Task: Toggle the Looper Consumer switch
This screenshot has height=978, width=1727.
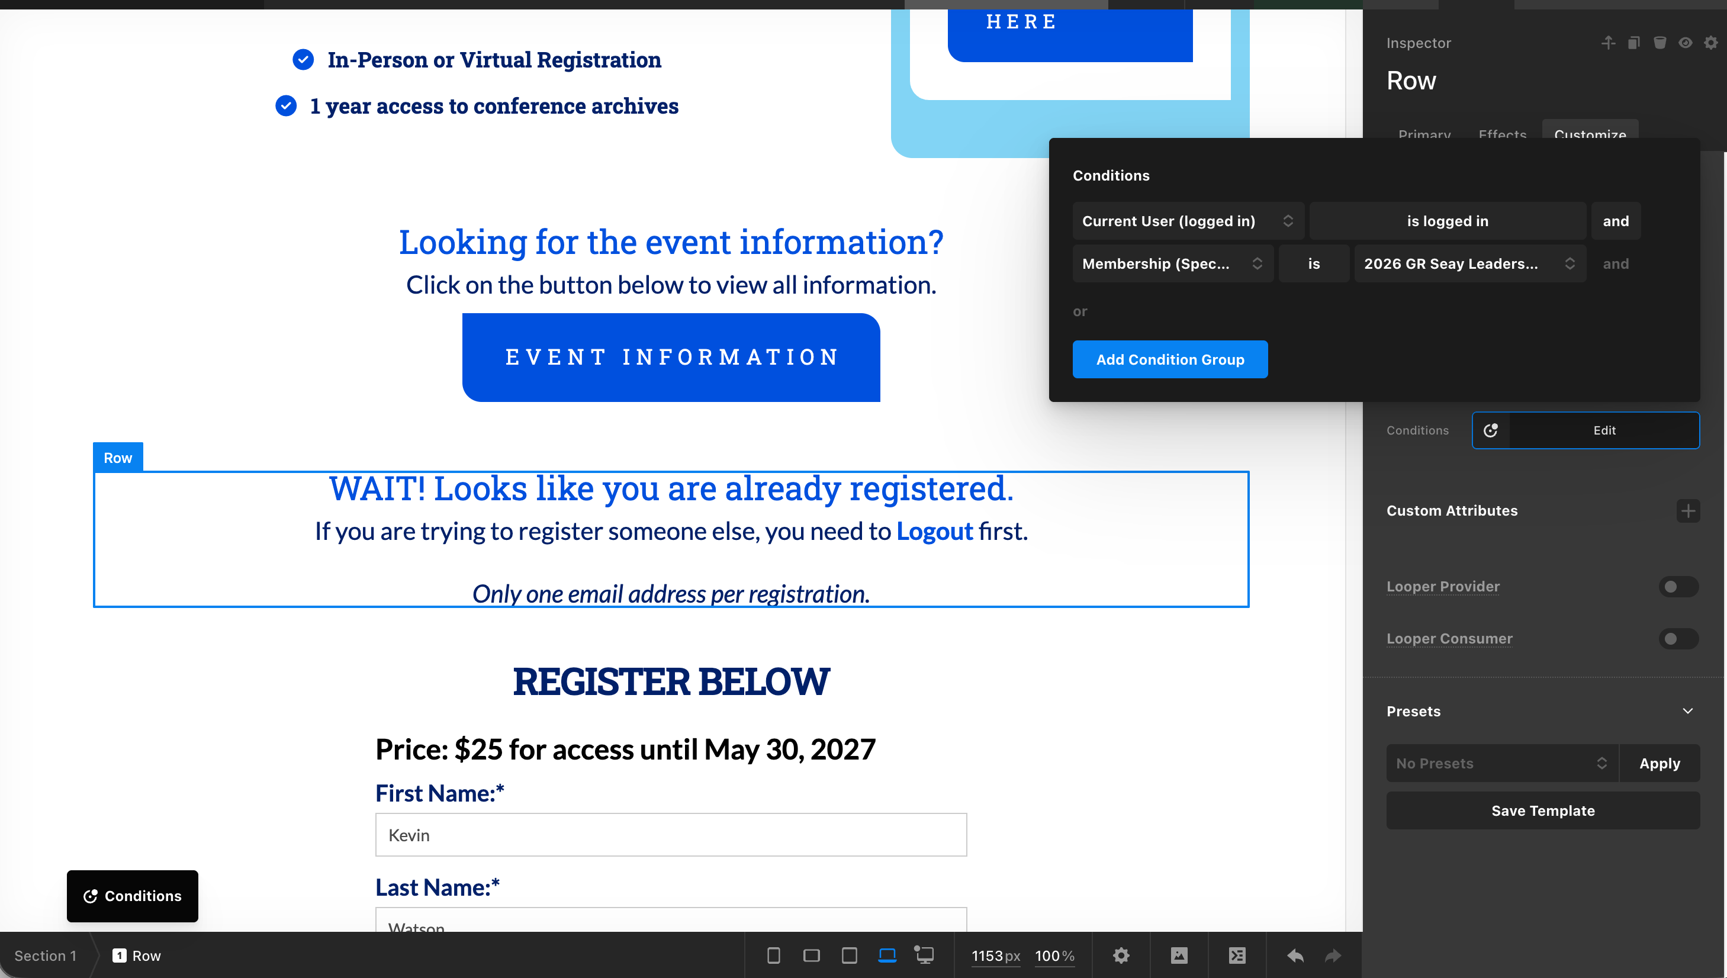Action: (1678, 638)
